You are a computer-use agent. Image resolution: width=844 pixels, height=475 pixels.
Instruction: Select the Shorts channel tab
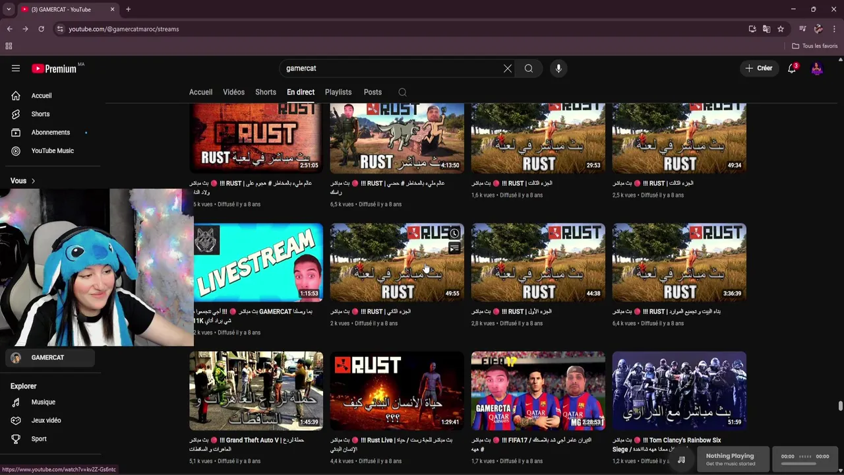pyautogui.click(x=266, y=92)
